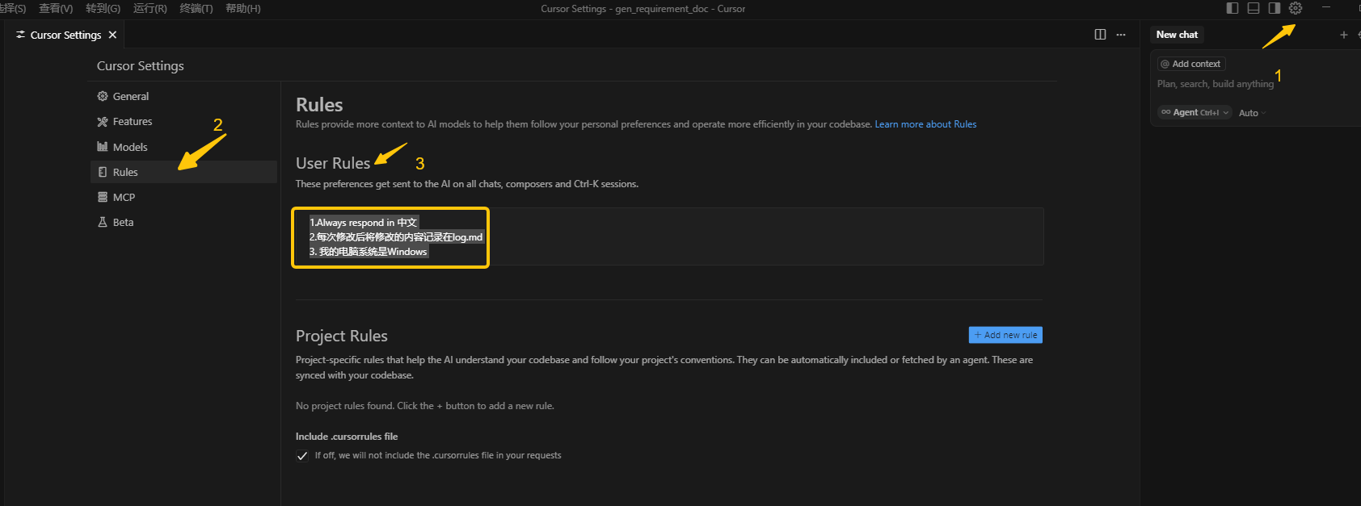Close the Cursor Settings tab
This screenshot has height=506, width=1361.
[112, 35]
